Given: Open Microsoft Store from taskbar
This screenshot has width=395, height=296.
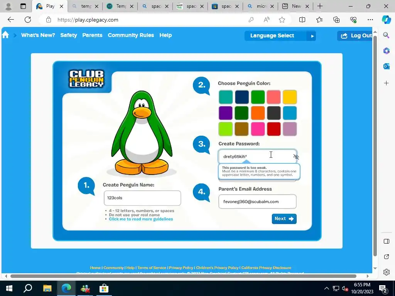Looking at the screenshot, I should pos(104,288).
